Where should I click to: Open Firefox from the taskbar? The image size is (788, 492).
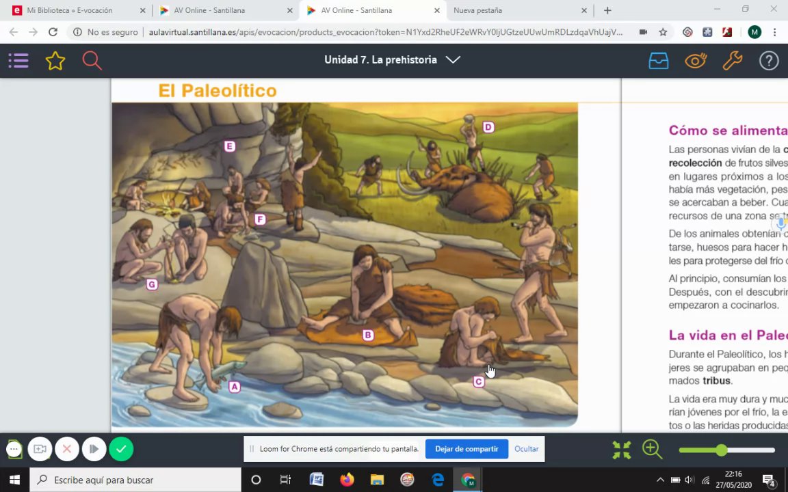(347, 480)
